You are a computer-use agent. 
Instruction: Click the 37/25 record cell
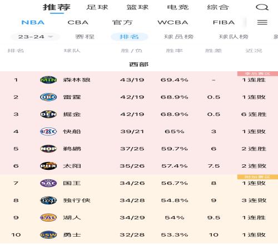pos(132,149)
